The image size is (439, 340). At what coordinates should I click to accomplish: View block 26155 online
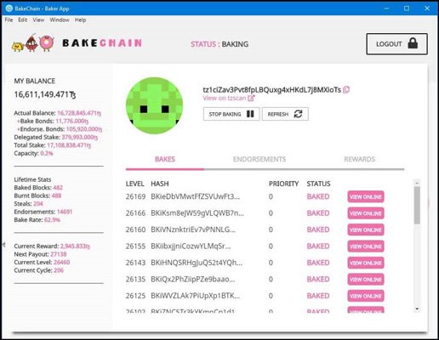(x=366, y=246)
